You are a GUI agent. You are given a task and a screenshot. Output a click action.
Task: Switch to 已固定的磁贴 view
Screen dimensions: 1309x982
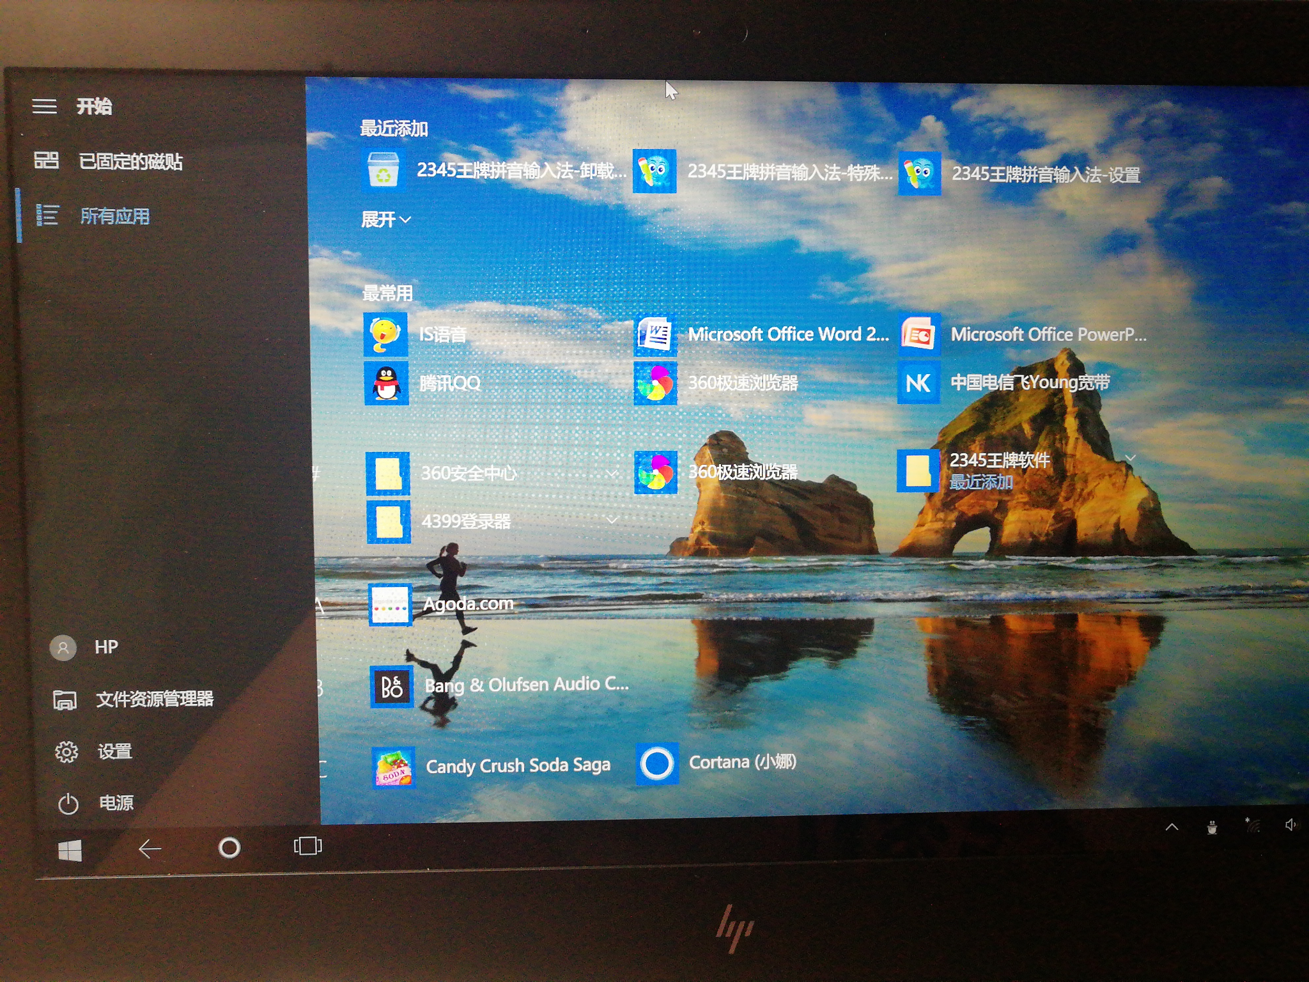tap(109, 161)
